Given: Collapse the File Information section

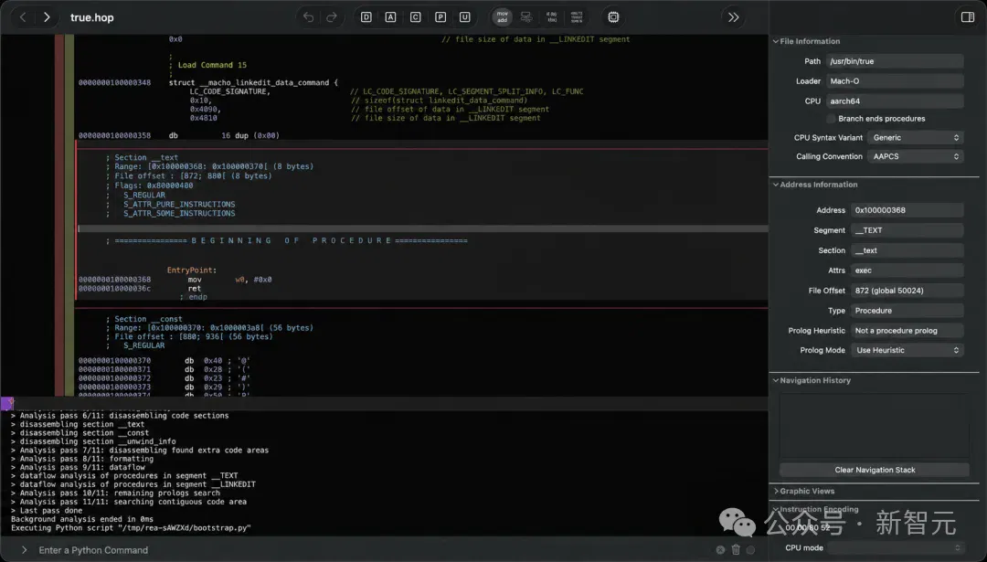Looking at the screenshot, I should [x=776, y=41].
